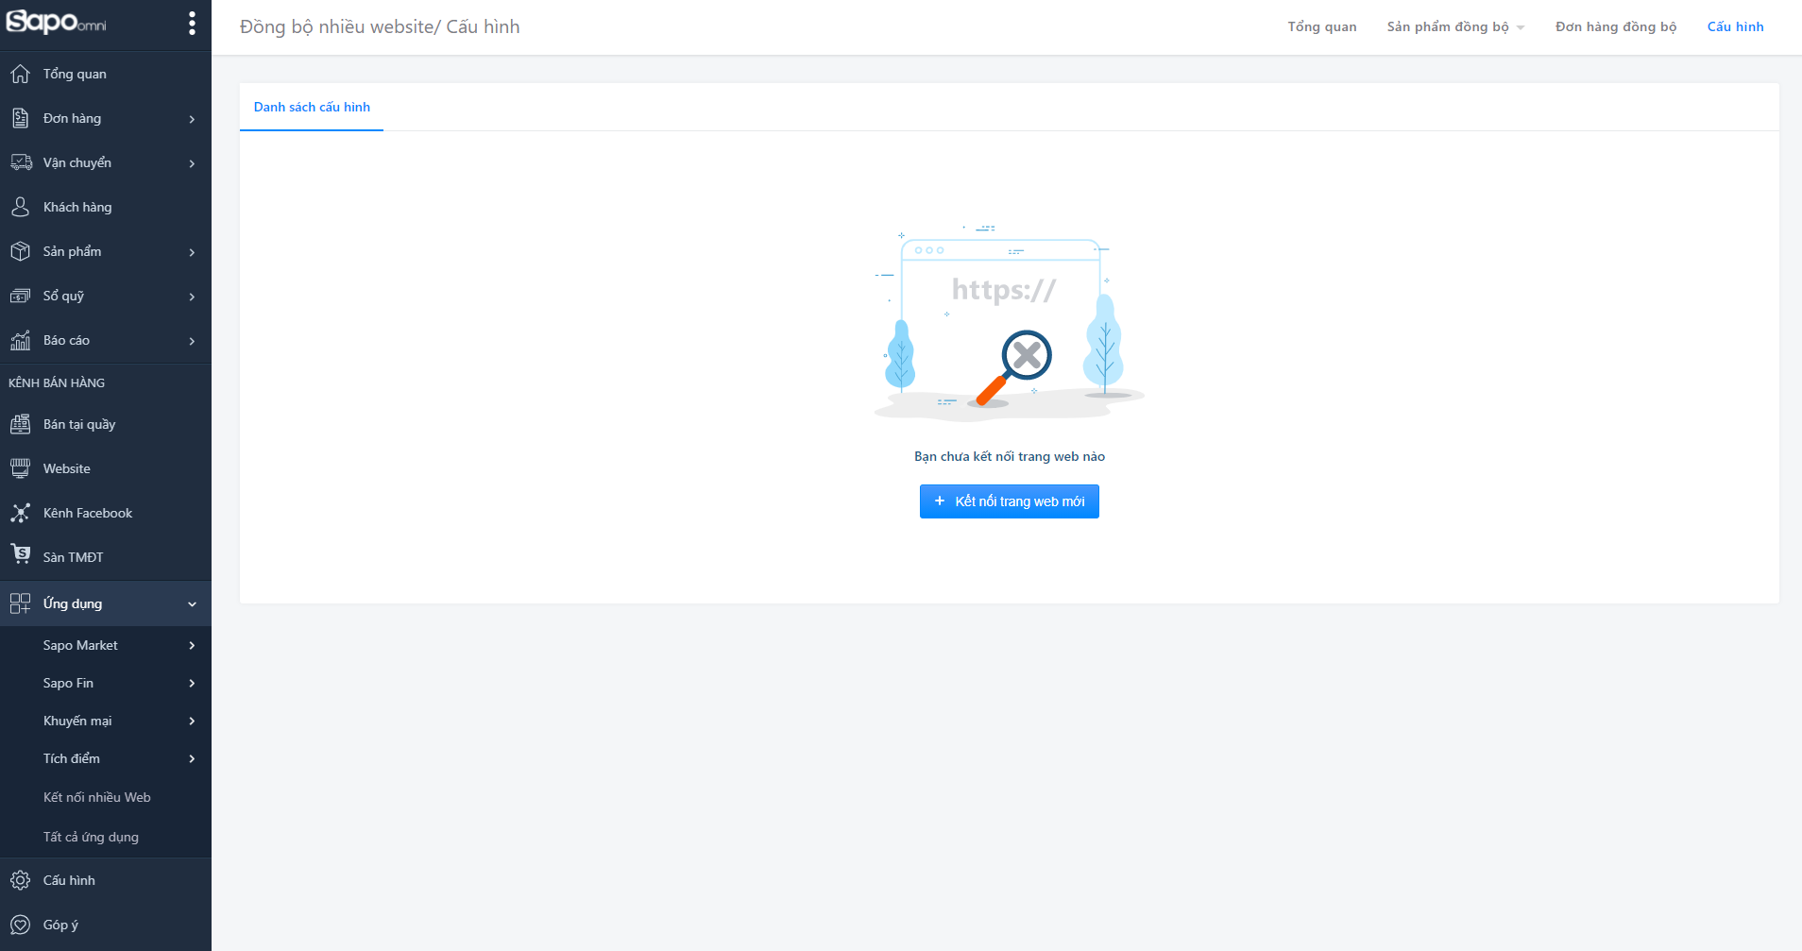
Task: Click the Bán tại quầy register icon
Action: pyautogui.click(x=20, y=424)
